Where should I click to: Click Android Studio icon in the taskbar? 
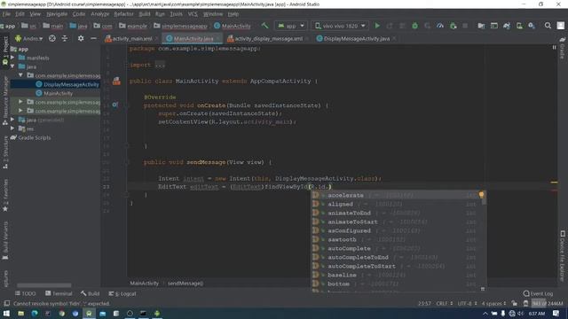[89, 313]
